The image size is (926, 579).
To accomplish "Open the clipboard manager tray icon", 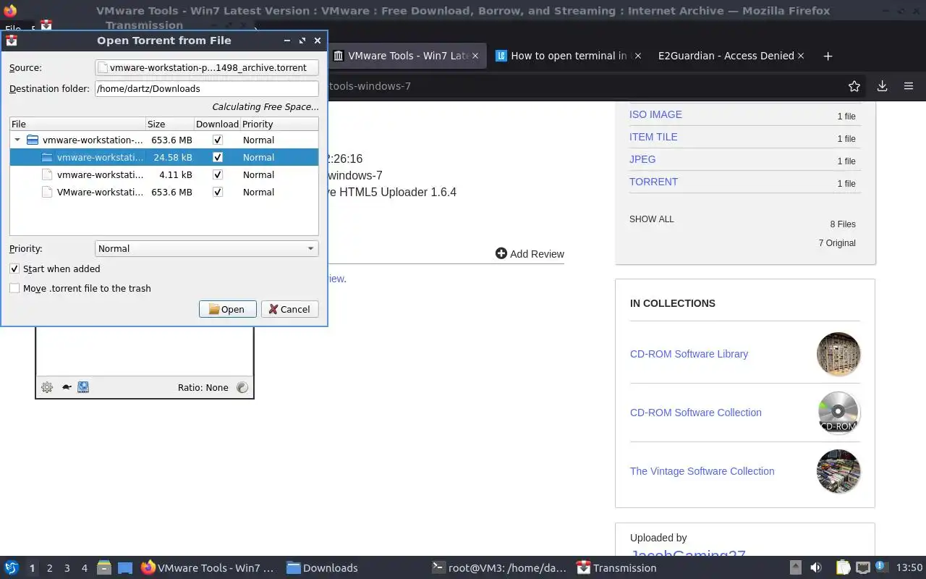I will [x=844, y=567].
